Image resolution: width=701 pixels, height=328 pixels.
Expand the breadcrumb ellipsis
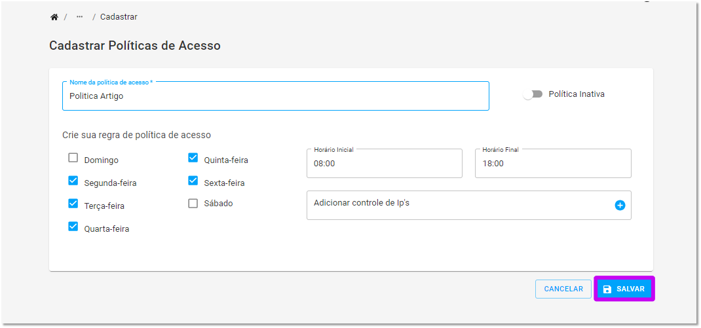click(x=79, y=17)
